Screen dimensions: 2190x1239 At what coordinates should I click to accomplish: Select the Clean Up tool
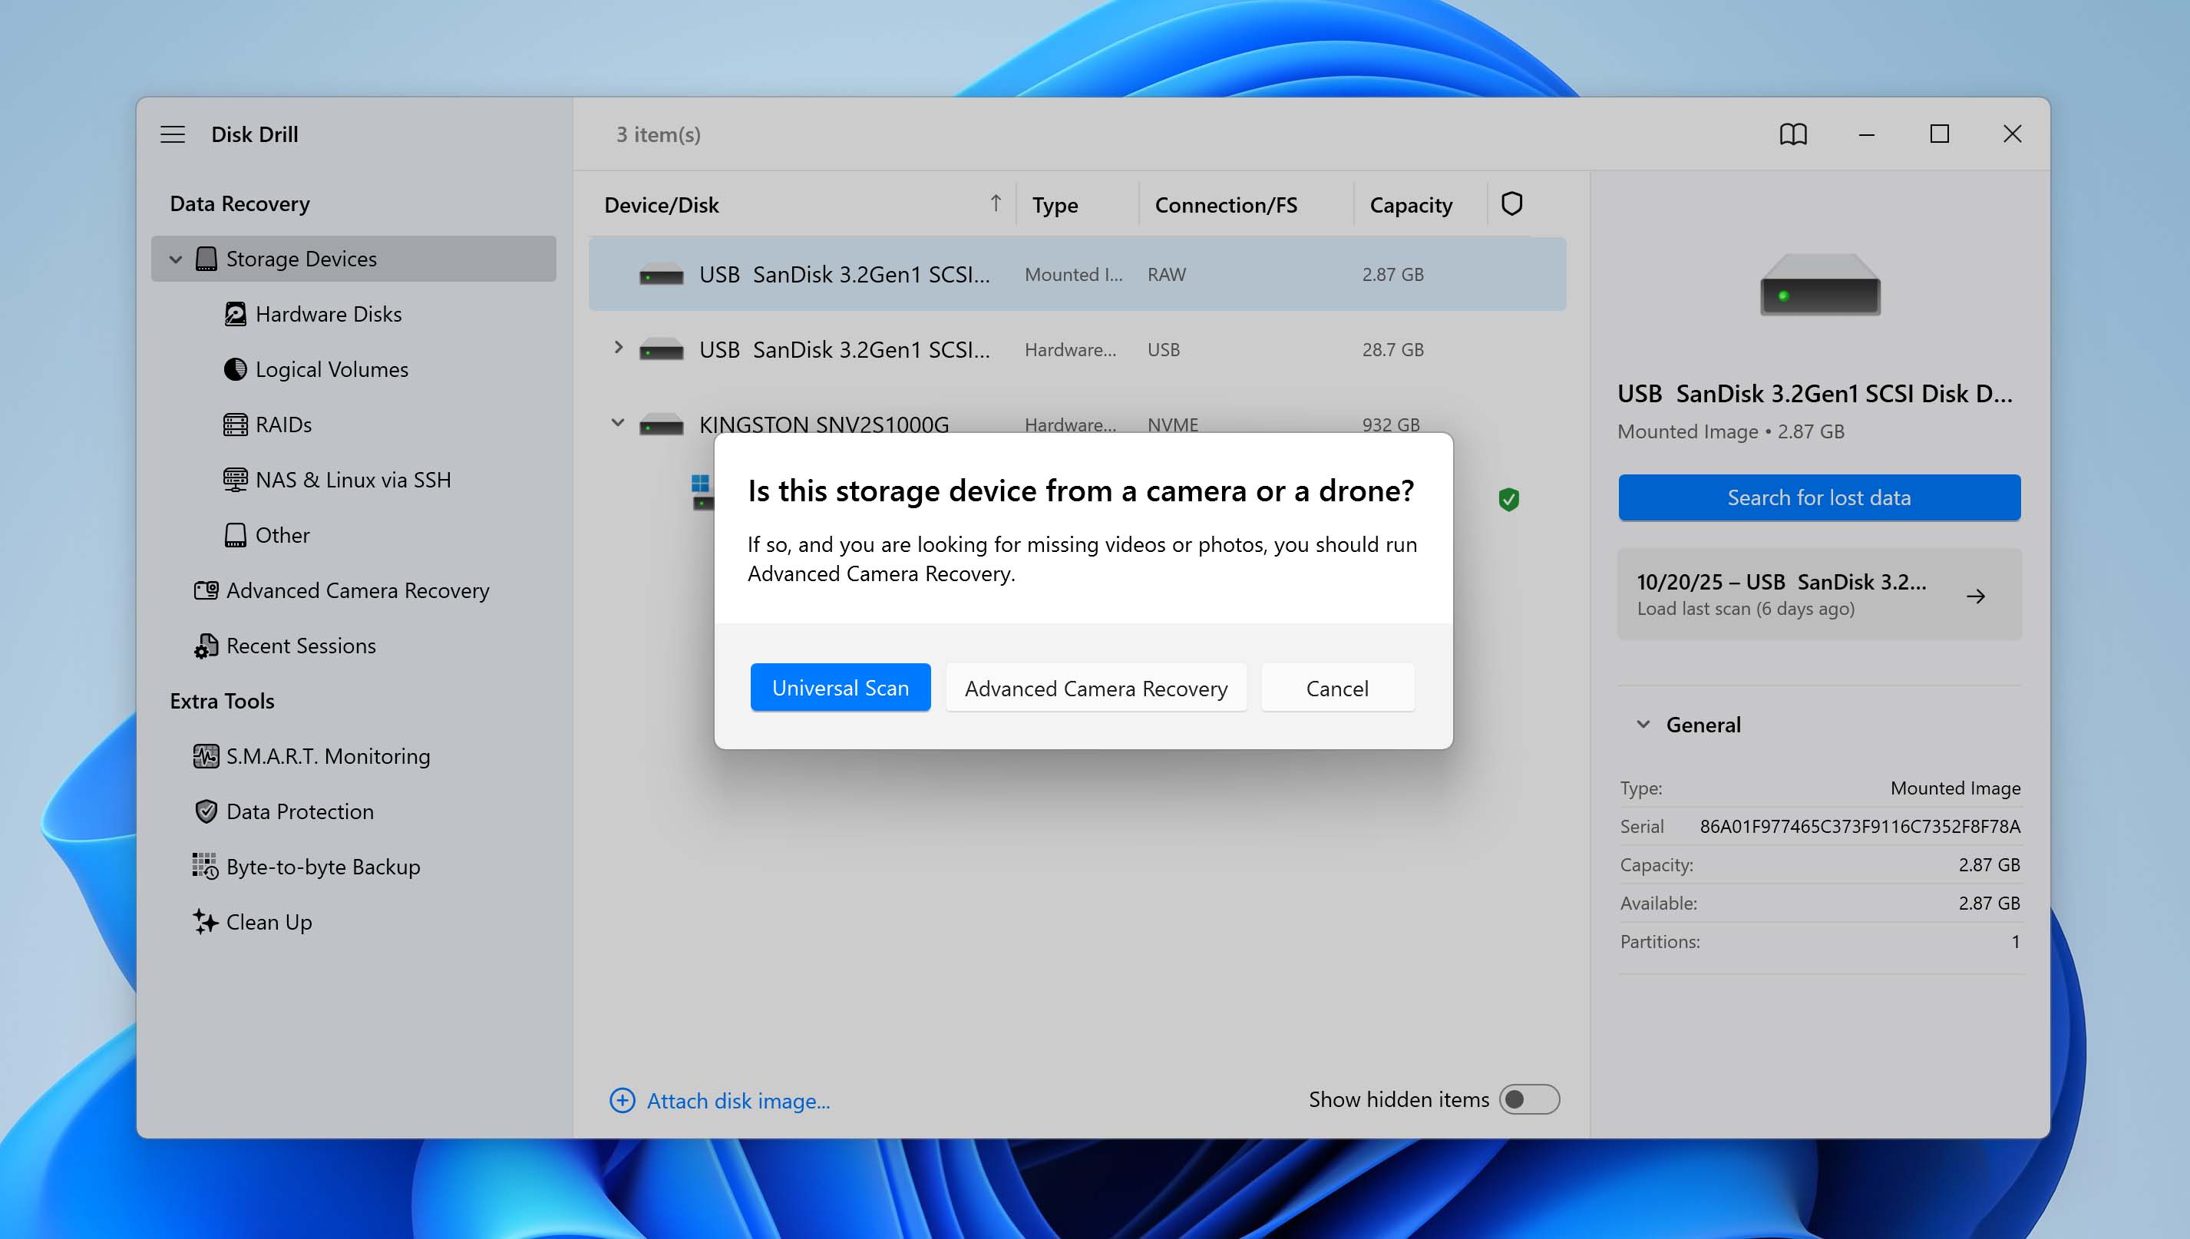(x=269, y=922)
